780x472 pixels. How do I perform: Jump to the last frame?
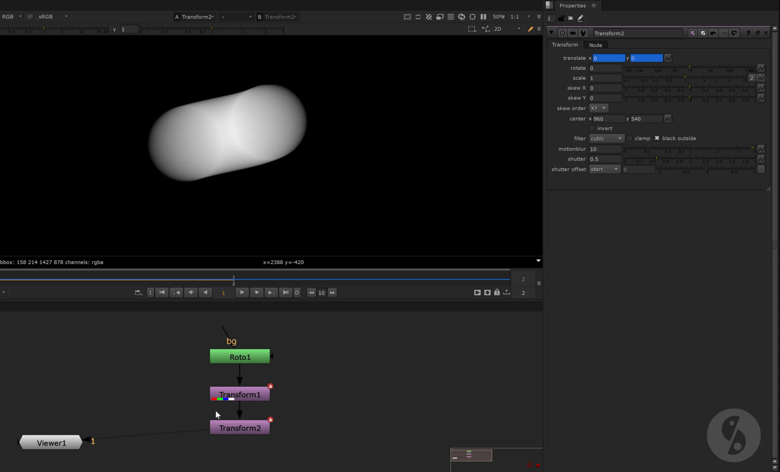click(286, 292)
